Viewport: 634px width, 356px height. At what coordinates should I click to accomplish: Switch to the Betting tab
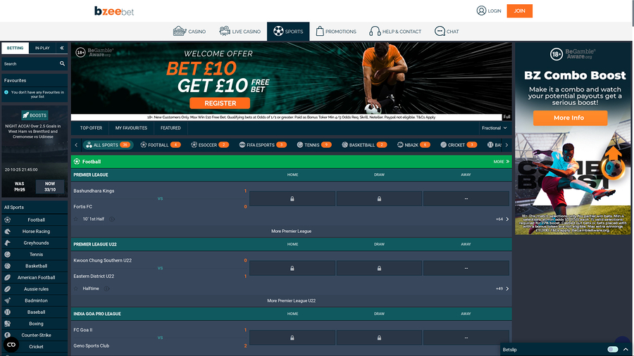pyautogui.click(x=15, y=48)
